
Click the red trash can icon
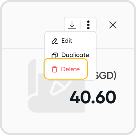55,69
